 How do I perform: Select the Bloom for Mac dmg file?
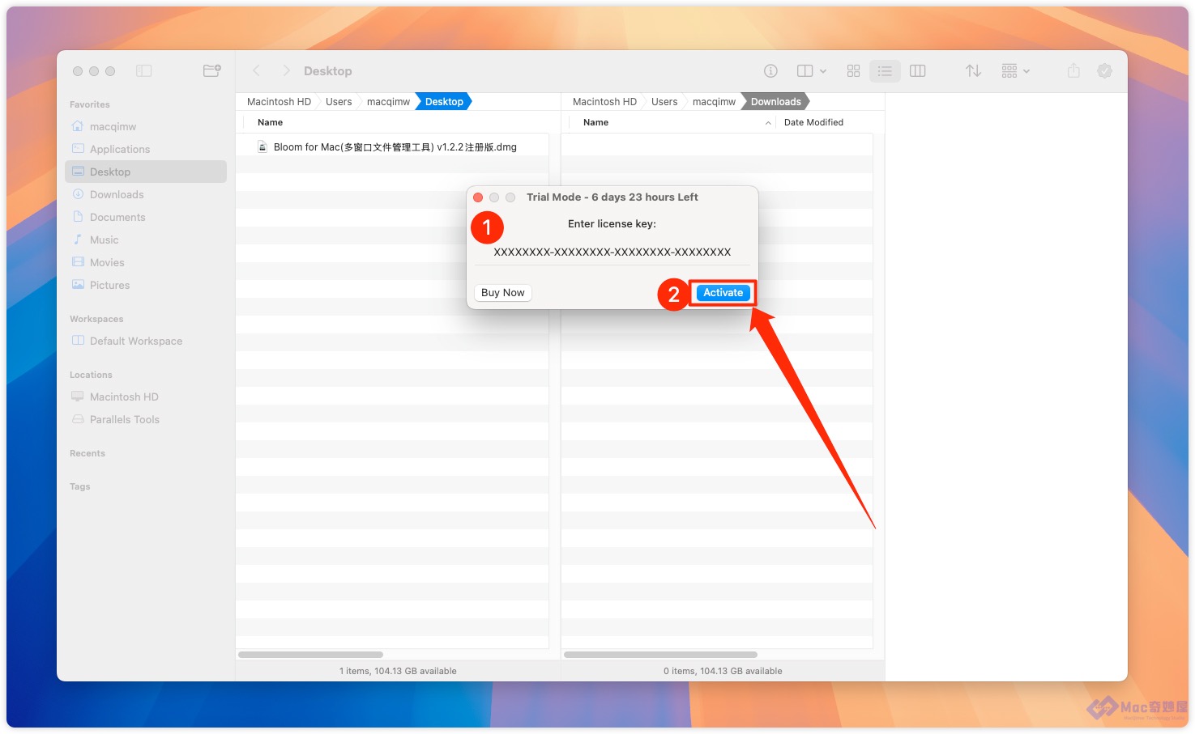coord(392,146)
